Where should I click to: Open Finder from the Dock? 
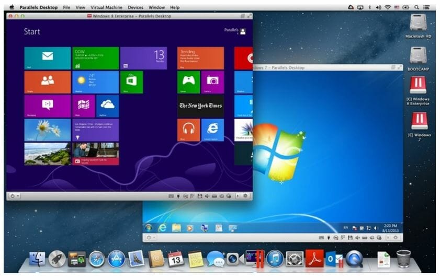pyautogui.click(x=37, y=259)
